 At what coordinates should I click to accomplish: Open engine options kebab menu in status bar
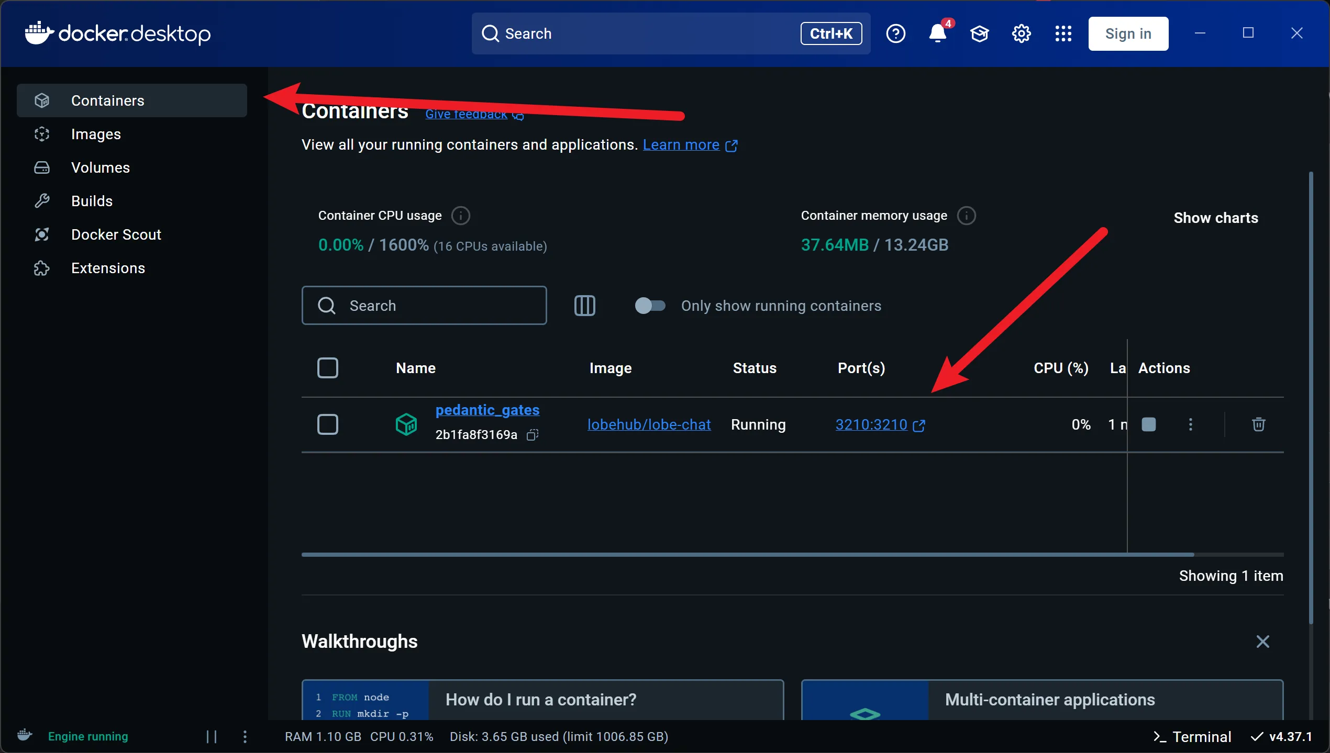(245, 737)
